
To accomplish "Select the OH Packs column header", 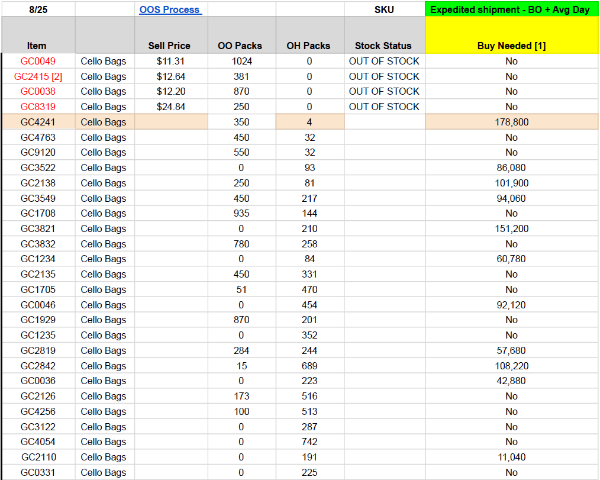I will (x=309, y=46).
